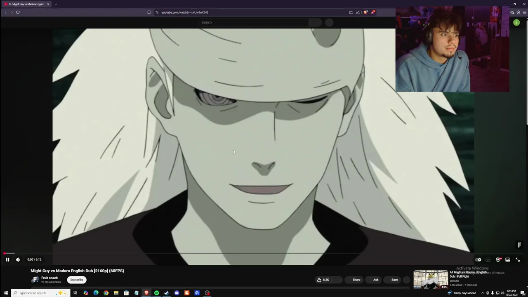Click the share page icon in address bar
This screenshot has width=528, height=297.
358,12
